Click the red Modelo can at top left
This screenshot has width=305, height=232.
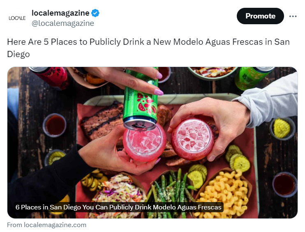[51, 78]
